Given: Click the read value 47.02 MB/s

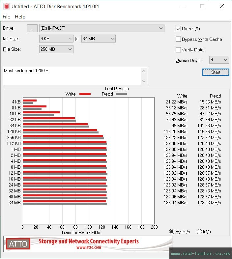Looking at the screenshot, I should pos(210,114).
